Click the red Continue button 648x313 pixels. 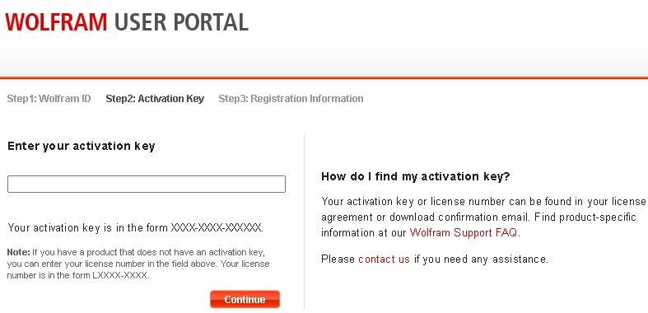(245, 299)
